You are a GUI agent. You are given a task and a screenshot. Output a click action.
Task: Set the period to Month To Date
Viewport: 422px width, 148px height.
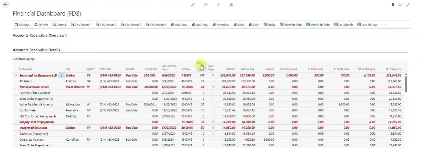318,25
